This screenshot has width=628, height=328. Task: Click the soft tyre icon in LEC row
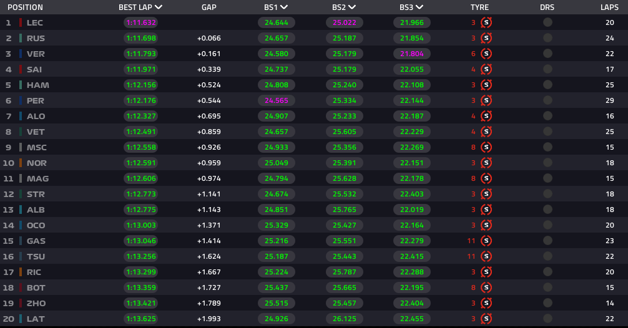(486, 23)
